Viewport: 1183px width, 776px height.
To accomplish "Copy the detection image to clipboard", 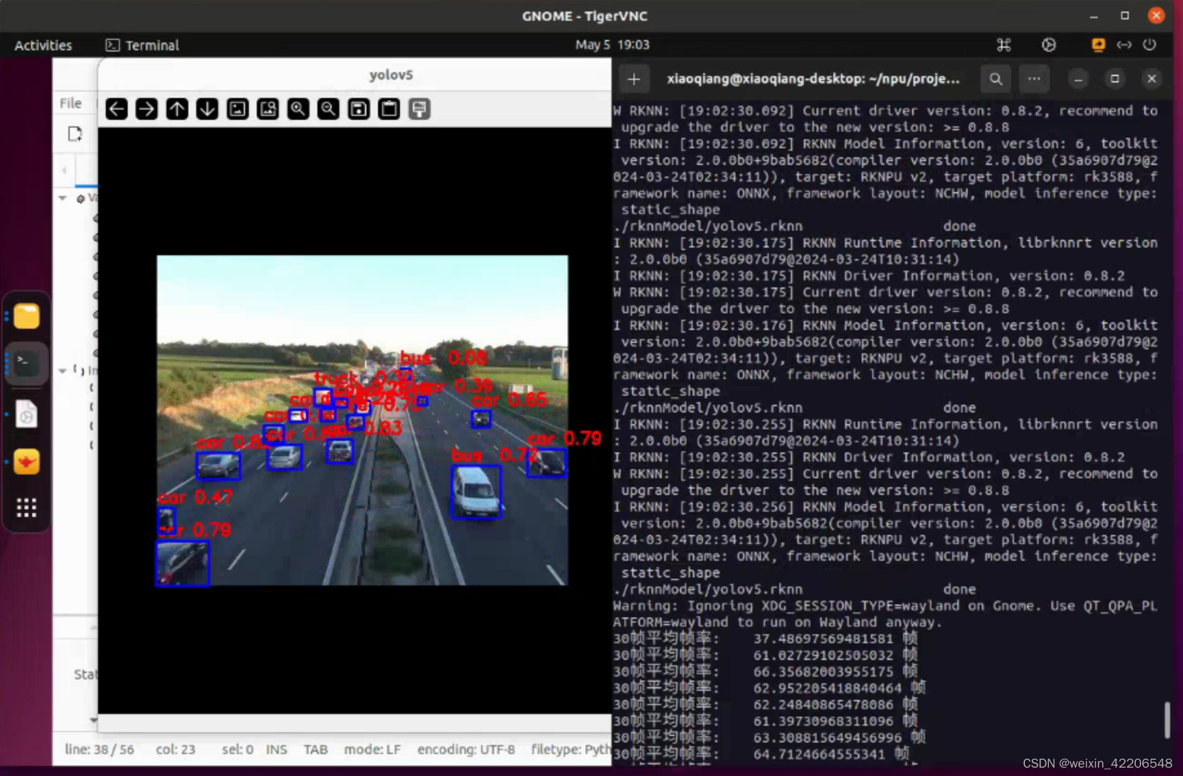I will [388, 108].
